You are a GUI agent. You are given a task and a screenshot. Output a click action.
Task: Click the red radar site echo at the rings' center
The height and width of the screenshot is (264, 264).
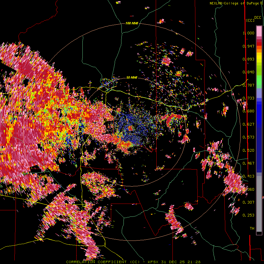pyautogui.click(x=131, y=128)
